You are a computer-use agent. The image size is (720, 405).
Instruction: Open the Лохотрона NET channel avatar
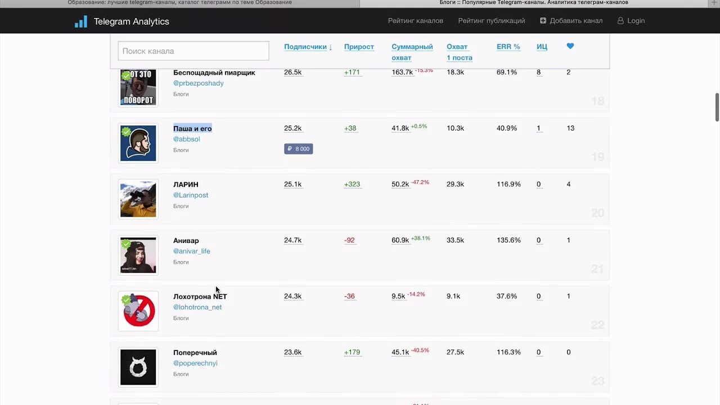138,311
